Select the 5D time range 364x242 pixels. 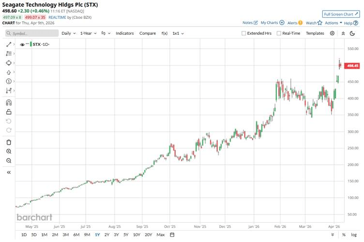click(34, 235)
